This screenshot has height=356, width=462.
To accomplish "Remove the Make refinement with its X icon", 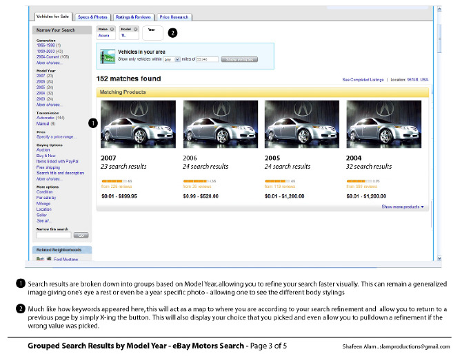I will [112, 29].
